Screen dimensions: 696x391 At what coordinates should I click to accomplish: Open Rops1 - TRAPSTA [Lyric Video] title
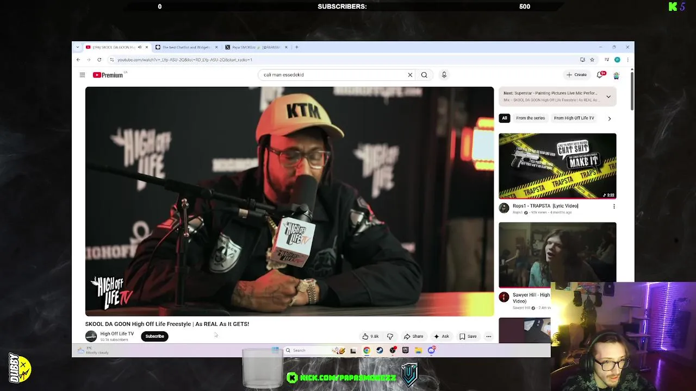pos(545,206)
